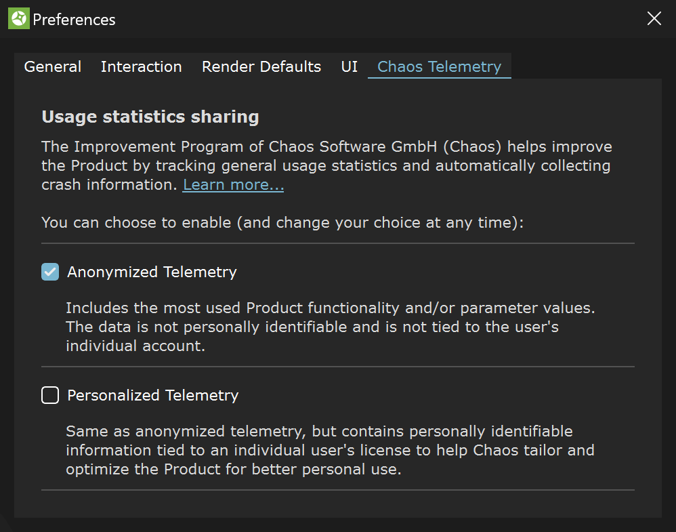
Task: Click the 'Includes the most used Product' description
Action: (x=331, y=327)
